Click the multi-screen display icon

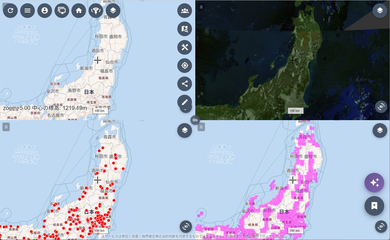(62, 10)
